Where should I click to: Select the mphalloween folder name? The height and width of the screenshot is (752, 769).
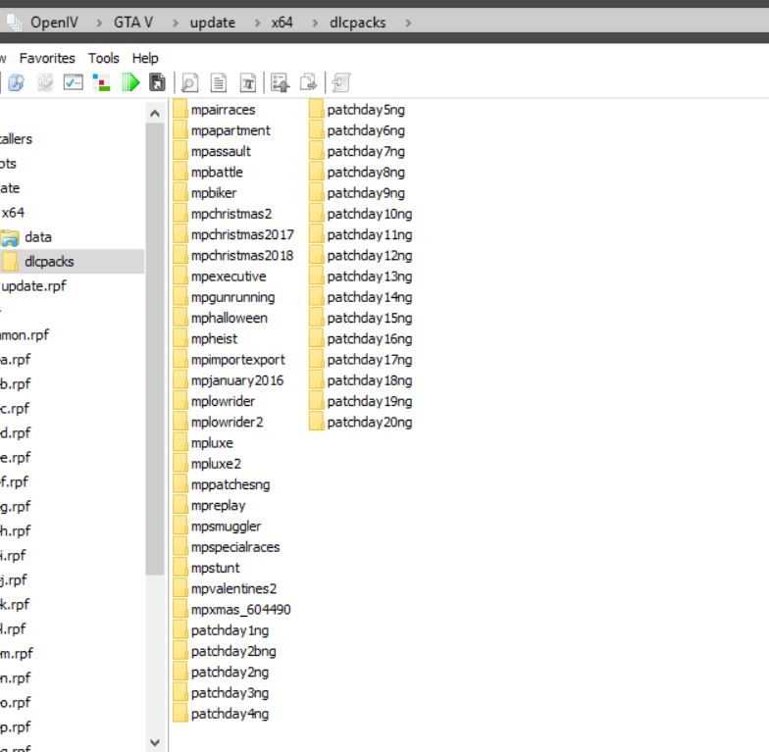[230, 318]
